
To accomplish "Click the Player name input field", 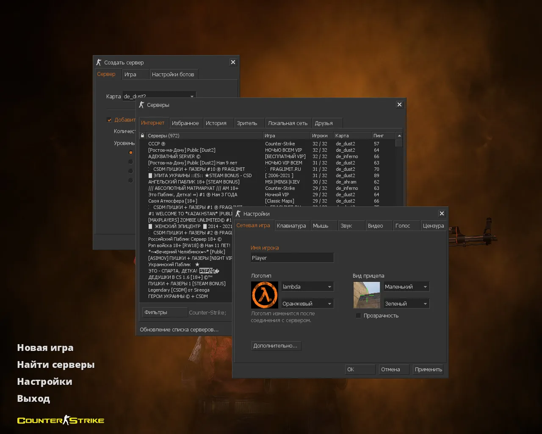I will [292, 258].
